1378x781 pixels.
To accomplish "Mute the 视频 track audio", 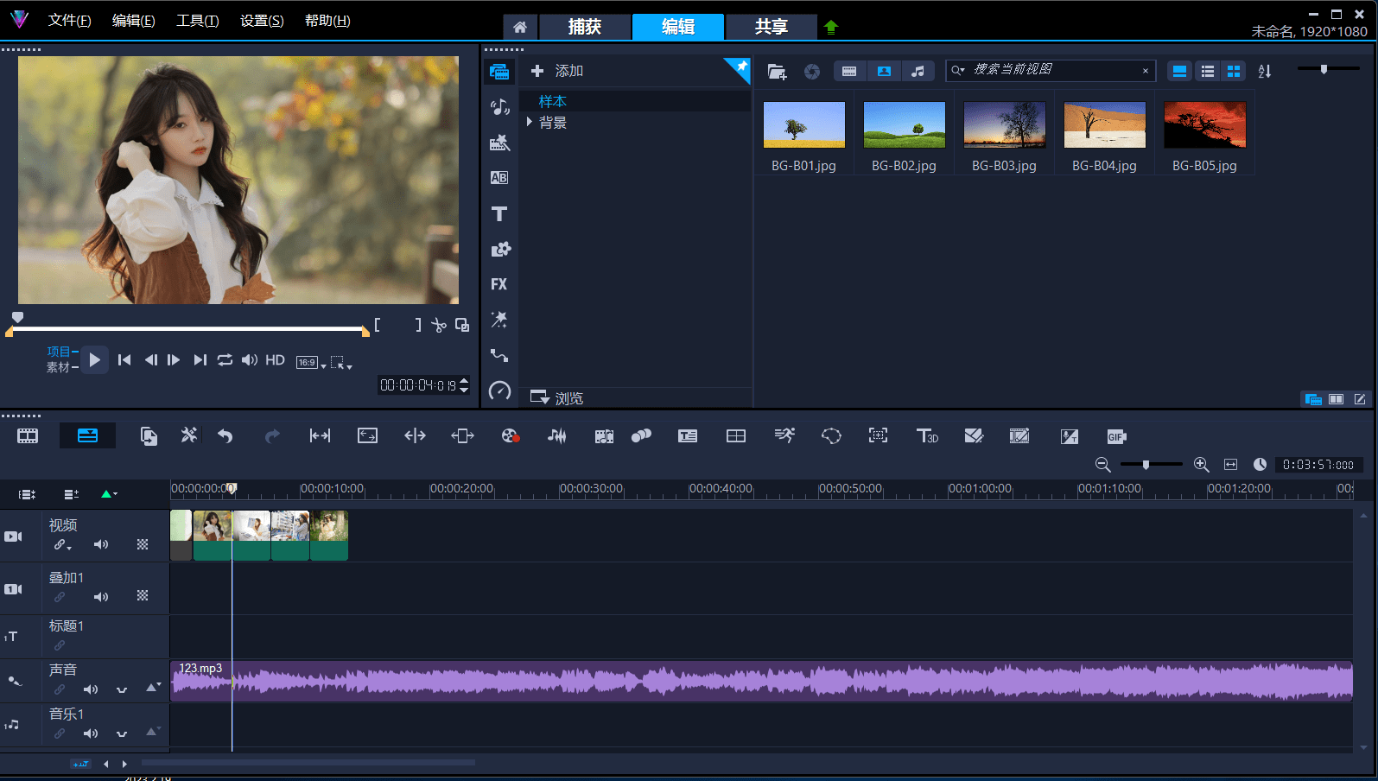I will [x=101, y=544].
